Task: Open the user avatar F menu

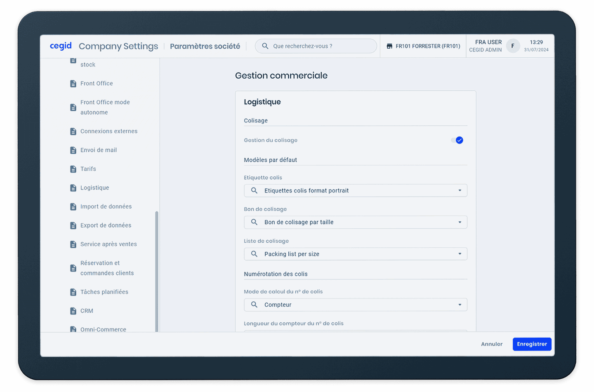Action: (x=513, y=46)
